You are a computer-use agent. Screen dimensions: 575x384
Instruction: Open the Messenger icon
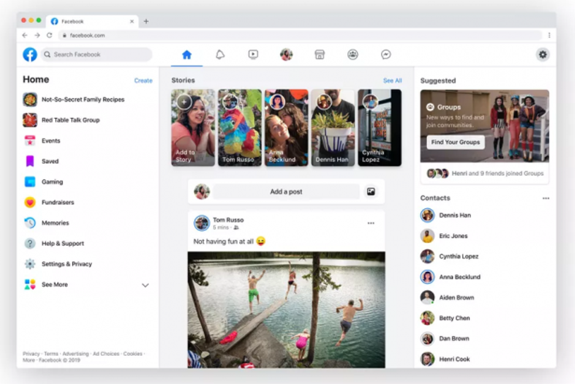pyautogui.click(x=386, y=55)
